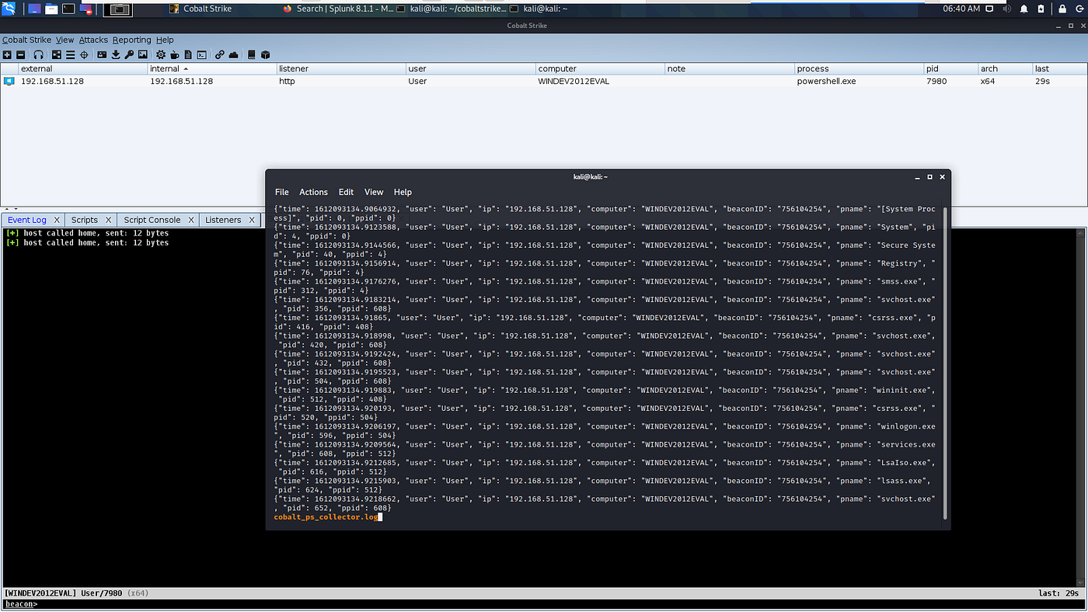
Task: Click the power manager battery icon
Action: (1041, 9)
